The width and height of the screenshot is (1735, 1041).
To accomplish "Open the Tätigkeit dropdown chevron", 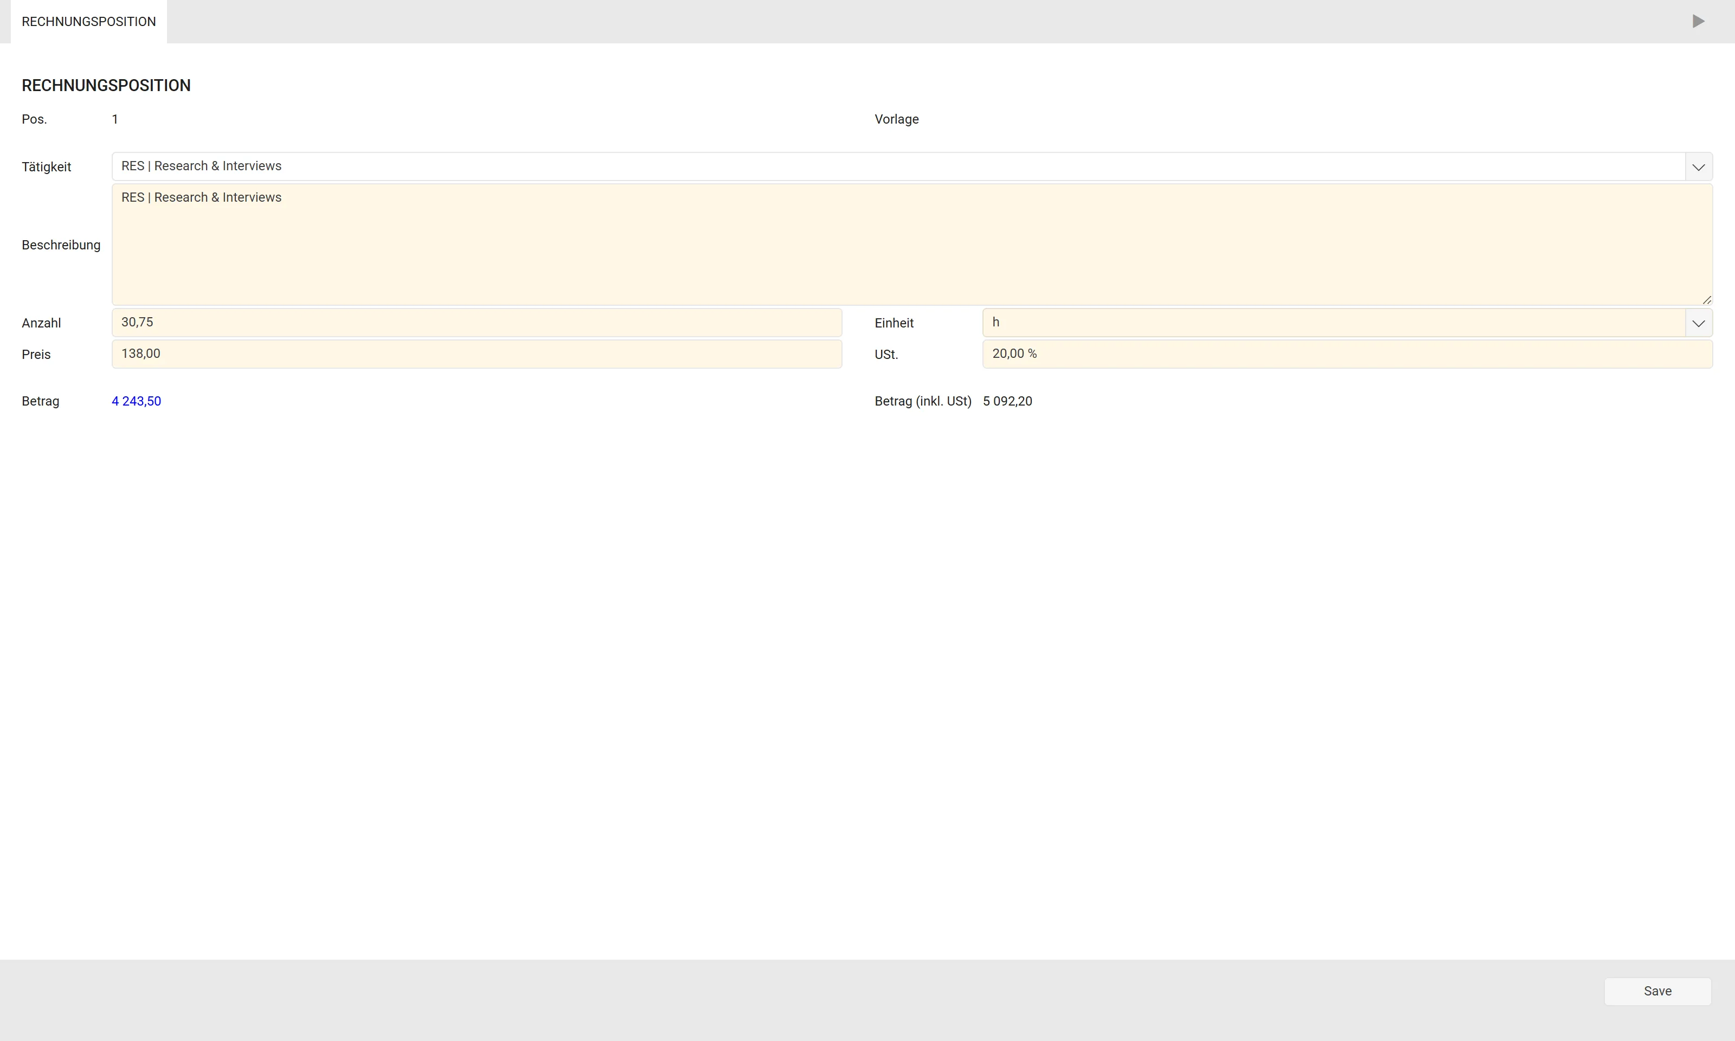I will [1699, 167].
